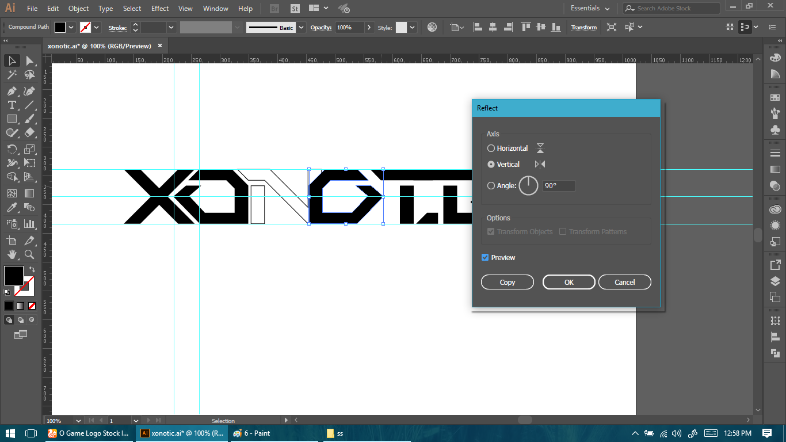Click the Gradient paint mode swatch

click(x=21, y=306)
